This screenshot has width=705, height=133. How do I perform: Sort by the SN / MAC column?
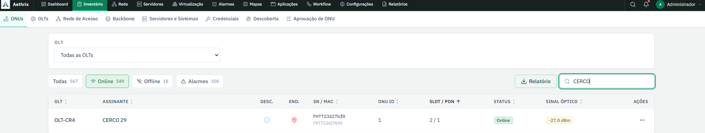coord(326,102)
